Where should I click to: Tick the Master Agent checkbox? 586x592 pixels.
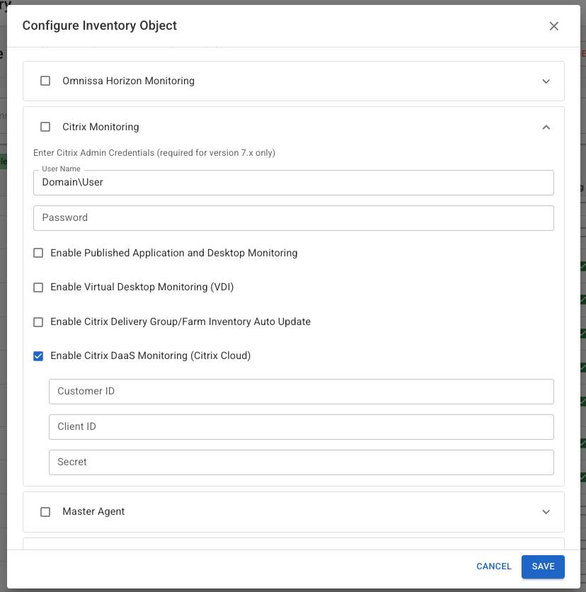click(x=45, y=512)
